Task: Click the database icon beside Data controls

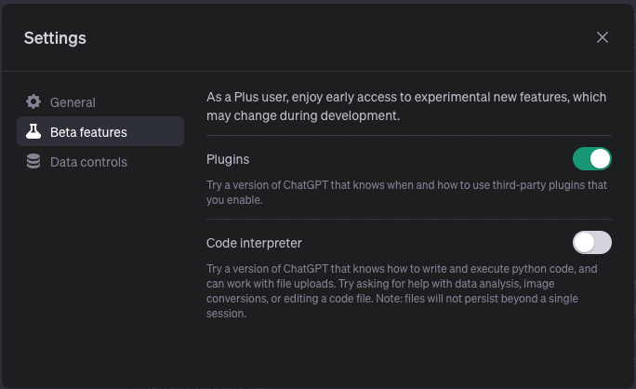Action: pos(33,161)
